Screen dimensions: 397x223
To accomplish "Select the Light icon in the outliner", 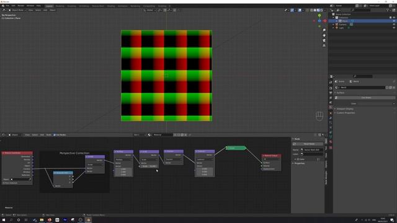I will coord(337,28).
